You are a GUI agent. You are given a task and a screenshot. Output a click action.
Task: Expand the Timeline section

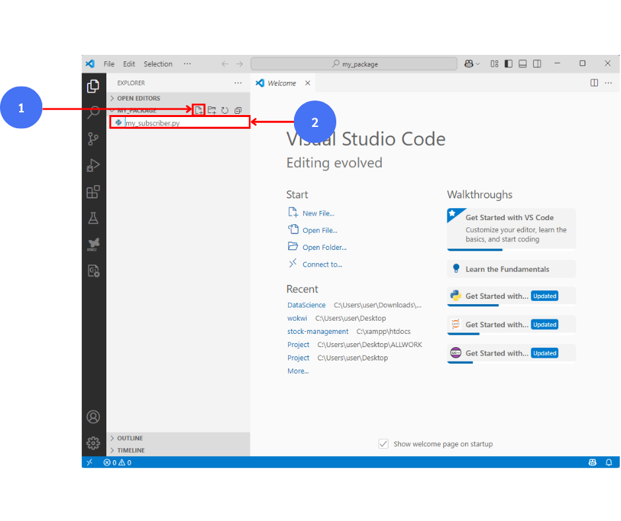pyautogui.click(x=131, y=450)
